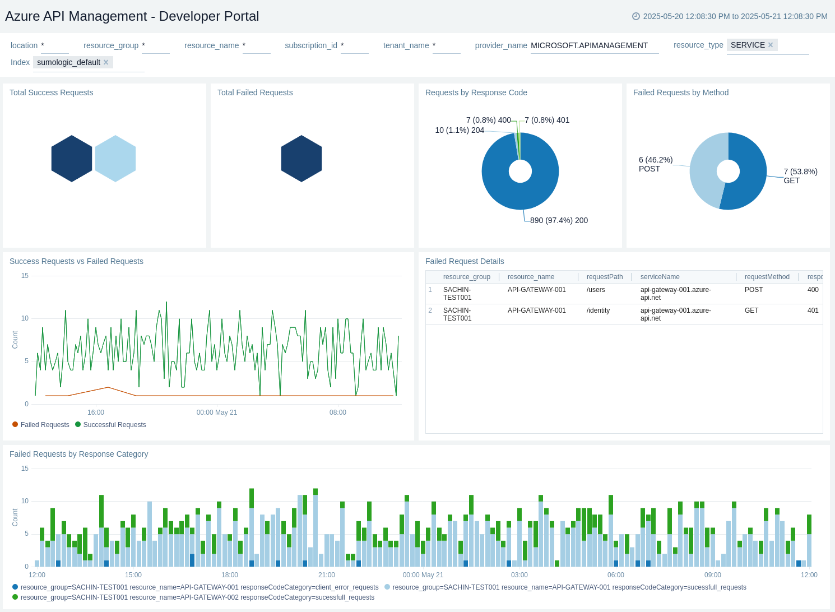Open Failed Requests by Response Category title
The height and width of the screenshot is (612, 835).
point(79,454)
